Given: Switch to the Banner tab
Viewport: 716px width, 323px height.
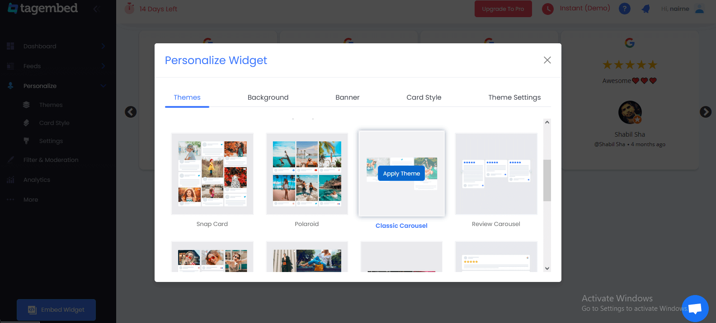Looking at the screenshot, I should 348,97.
